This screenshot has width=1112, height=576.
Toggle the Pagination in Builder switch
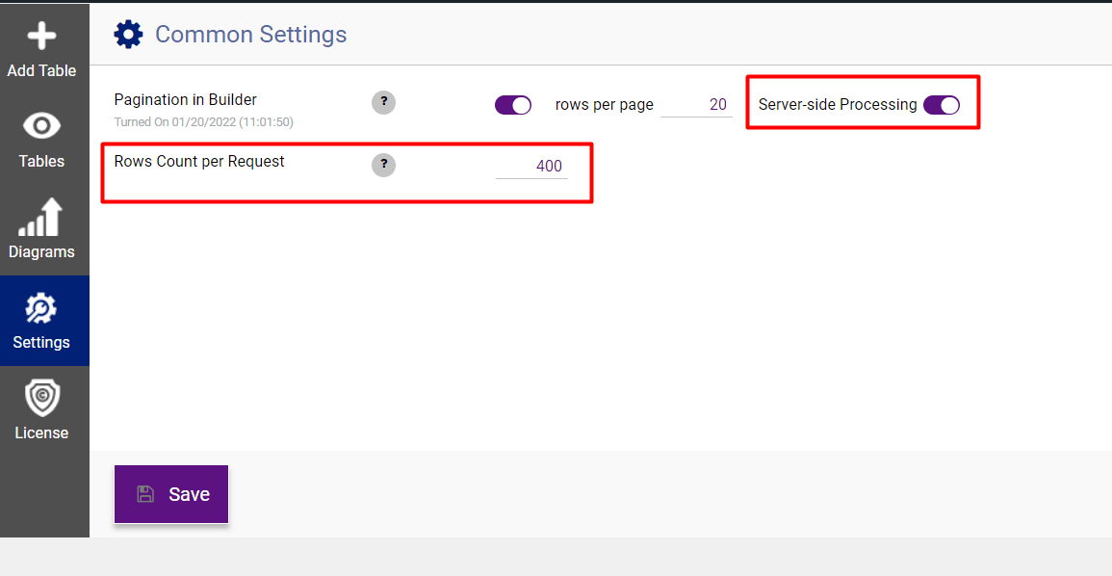pyautogui.click(x=513, y=105)
